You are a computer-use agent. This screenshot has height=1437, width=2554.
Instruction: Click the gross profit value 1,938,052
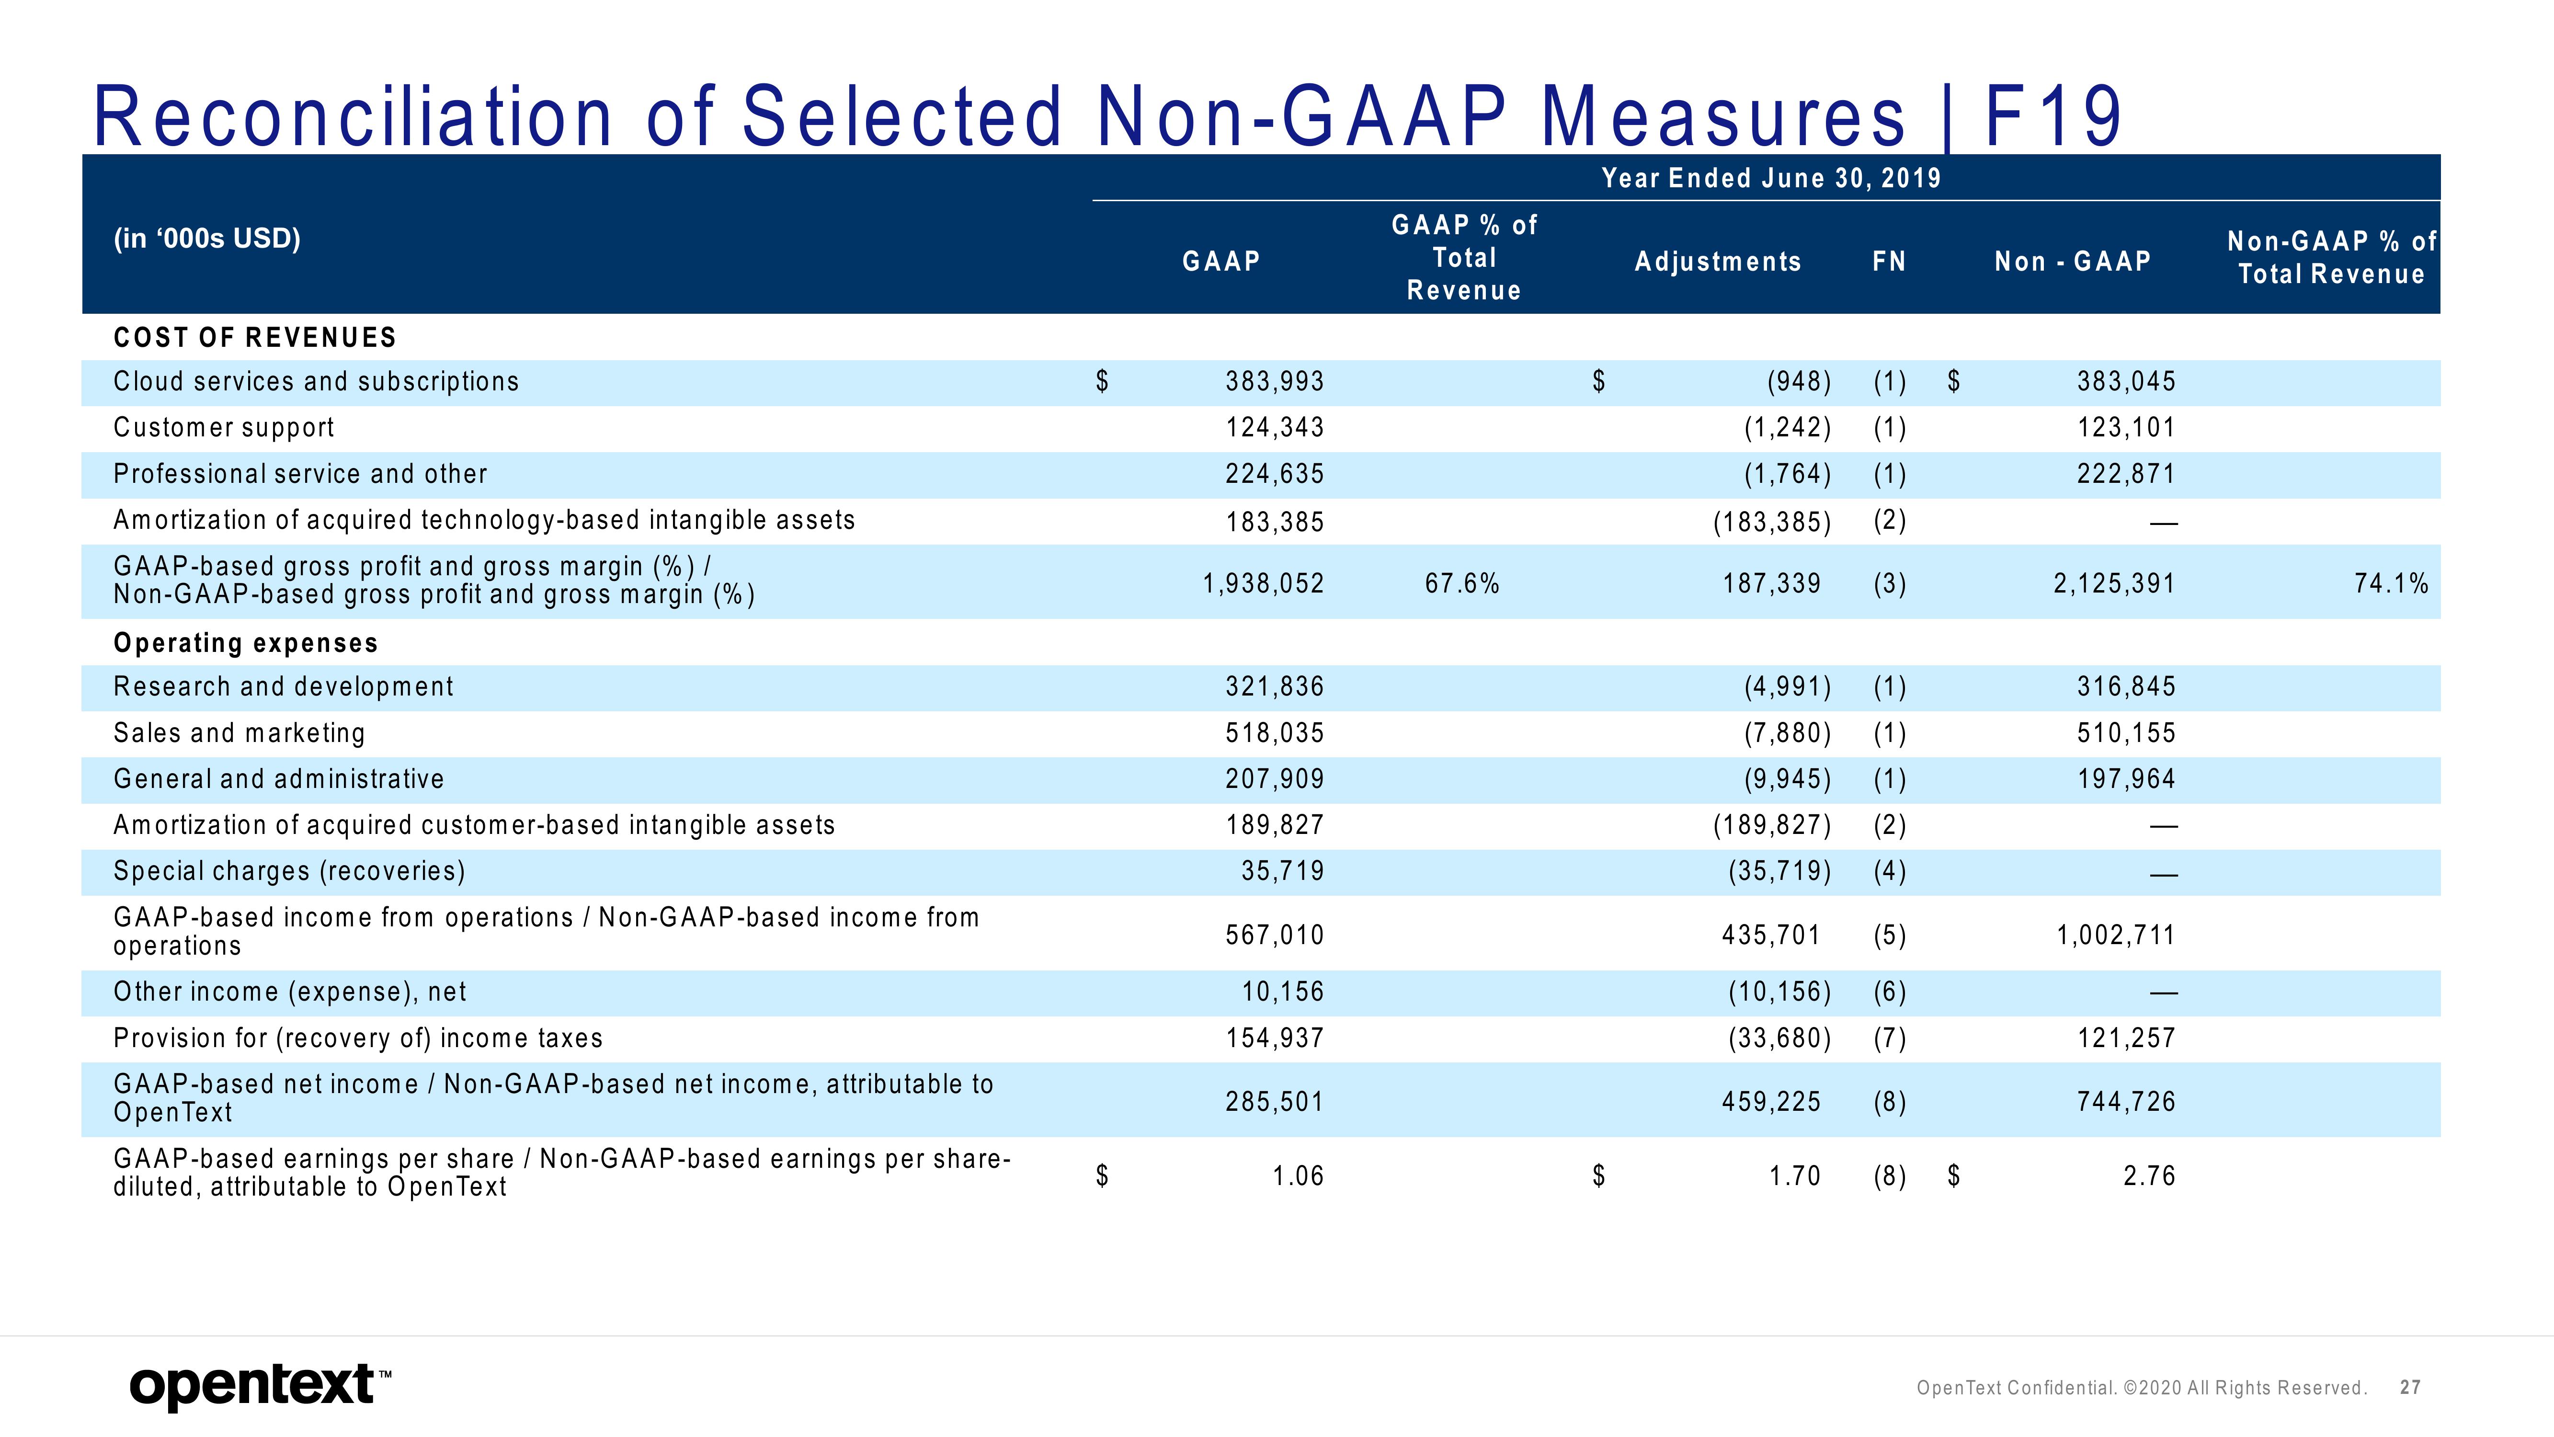(1264, 583)
